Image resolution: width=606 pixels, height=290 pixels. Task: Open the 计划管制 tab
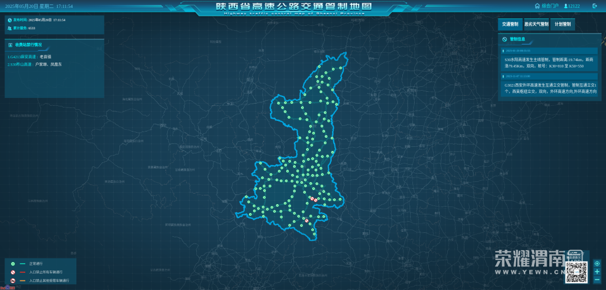[562, 25]
